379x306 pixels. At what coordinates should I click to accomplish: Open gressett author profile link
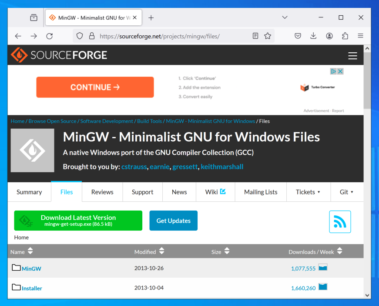coord(185,167)
